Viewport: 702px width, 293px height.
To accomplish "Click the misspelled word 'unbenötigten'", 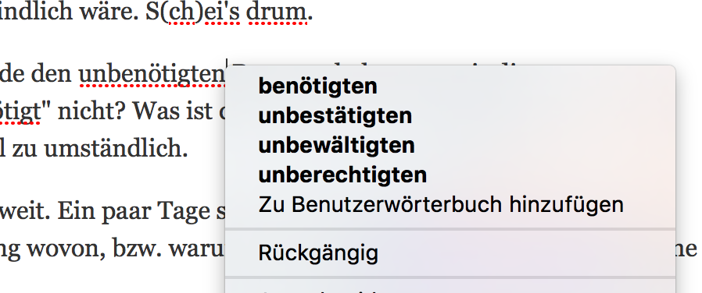I will [152, 75].
